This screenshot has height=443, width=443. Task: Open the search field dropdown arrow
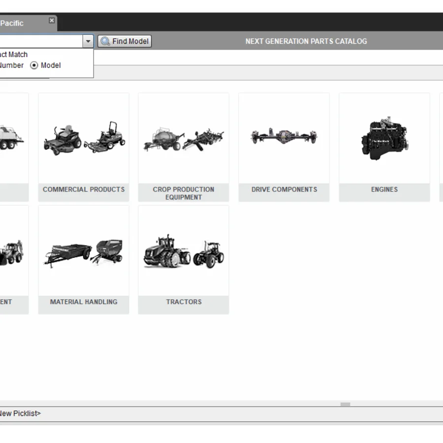88,41
